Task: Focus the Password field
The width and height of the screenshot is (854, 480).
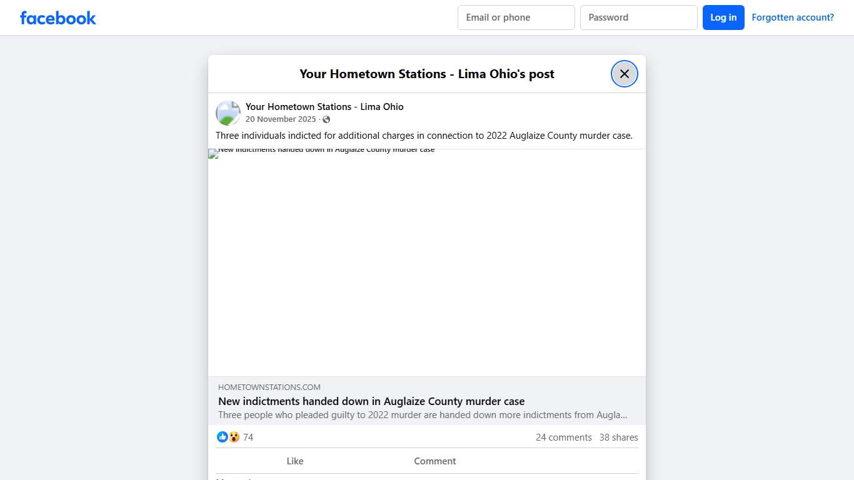Action: [x=638, y=17]
